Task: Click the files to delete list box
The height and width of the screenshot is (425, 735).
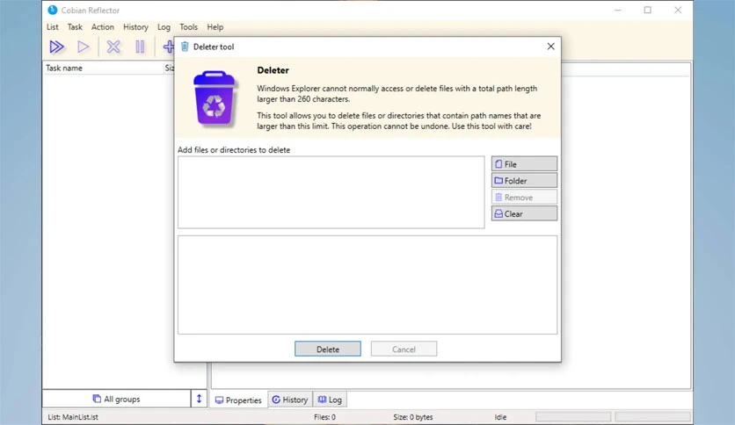Action: (x=331, y=192)
